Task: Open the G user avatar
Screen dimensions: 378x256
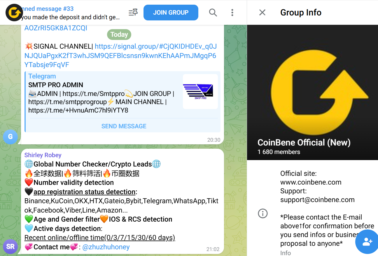Action: [10, 137]
